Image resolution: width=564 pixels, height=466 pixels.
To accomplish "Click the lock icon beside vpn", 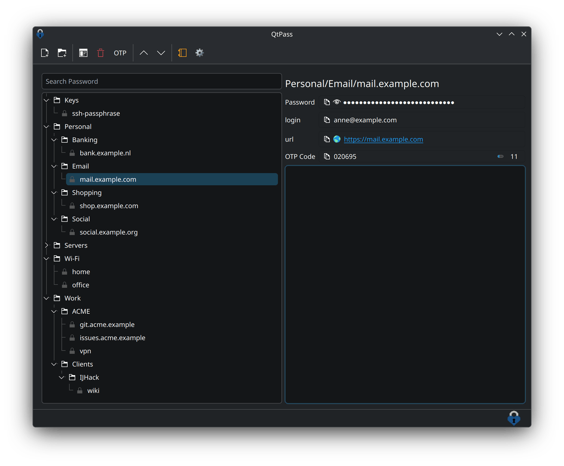I will point(72,351).
